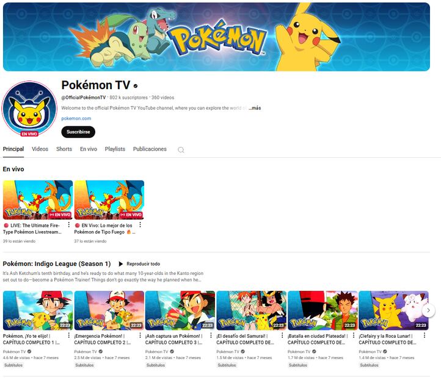Open options menu for LIVE Fire-Type livestream
441x378 pixels.
tap(69, 225)
